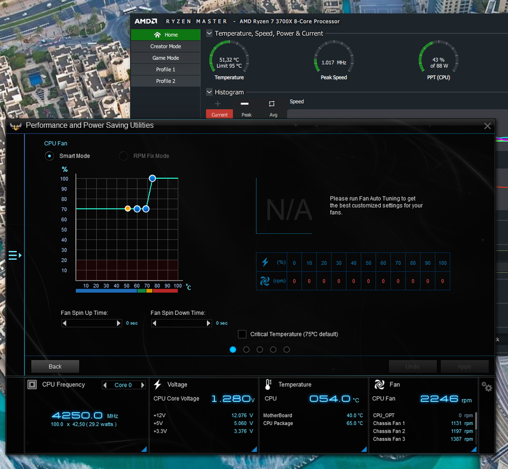The width and height of the screenshot is (508, 469).
Task: Click the rpm fan icon in table
Action: tap(265, 281)
